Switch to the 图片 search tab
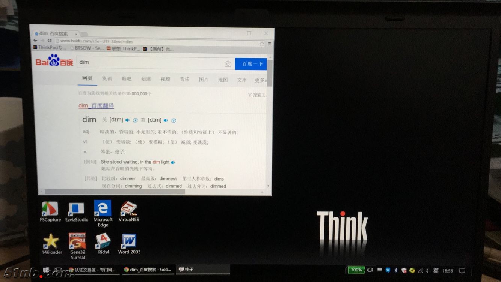This screenshot has height=282, width=501. coord(204,80)
